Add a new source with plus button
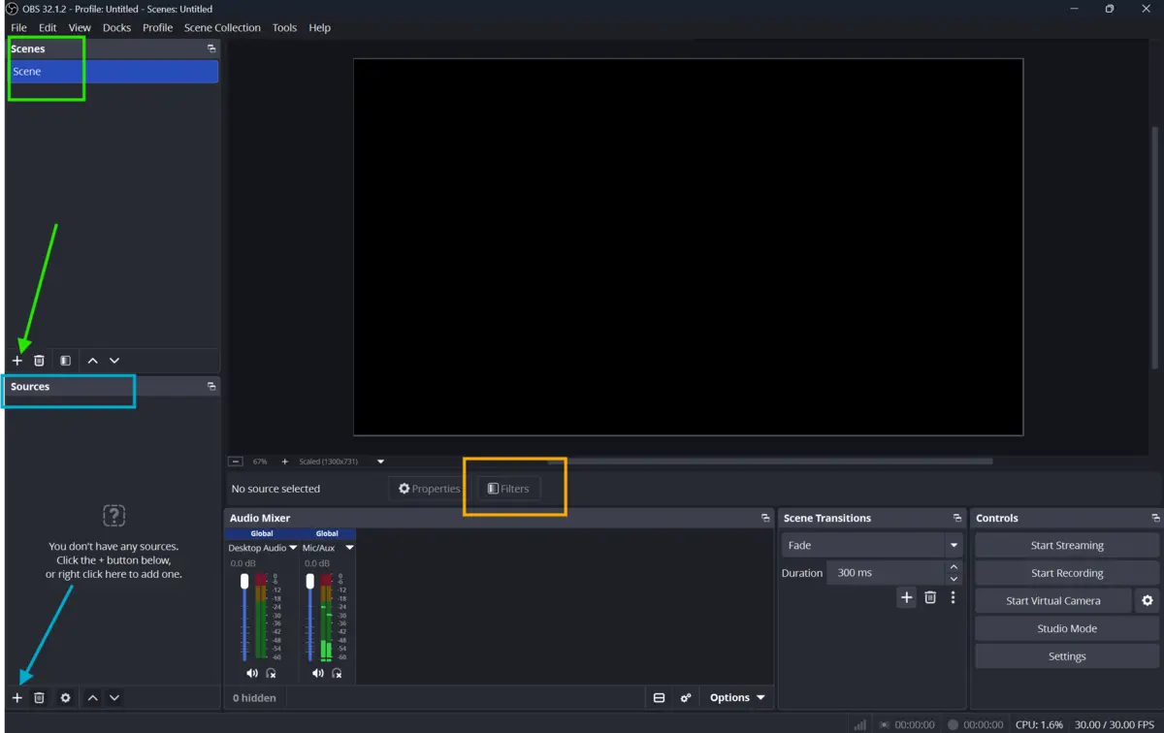 point(16,698)
